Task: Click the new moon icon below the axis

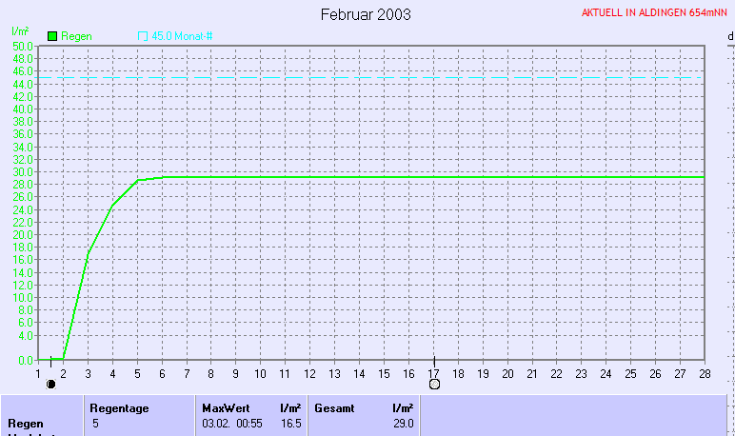Action: [50, 384]
